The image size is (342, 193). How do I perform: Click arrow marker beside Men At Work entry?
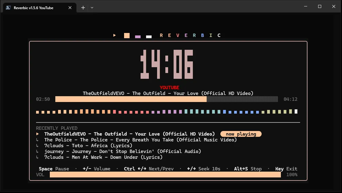37,157
